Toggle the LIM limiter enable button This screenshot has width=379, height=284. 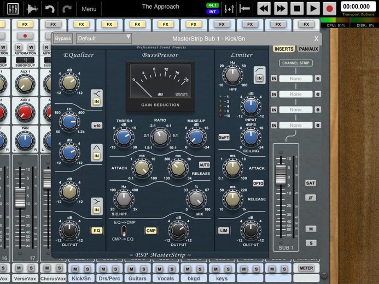(224, 230)
